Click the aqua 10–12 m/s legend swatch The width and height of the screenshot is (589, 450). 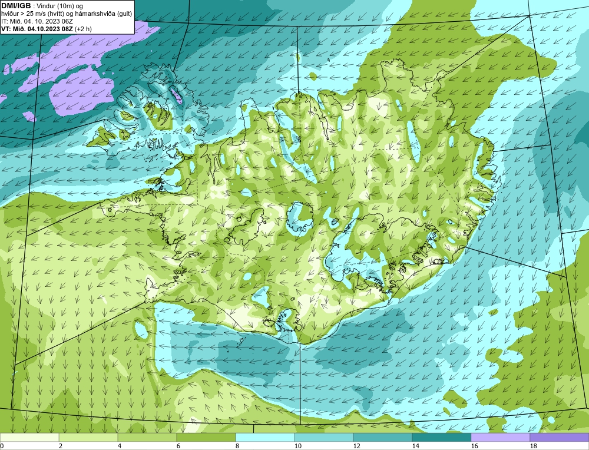tap(324, 437)
